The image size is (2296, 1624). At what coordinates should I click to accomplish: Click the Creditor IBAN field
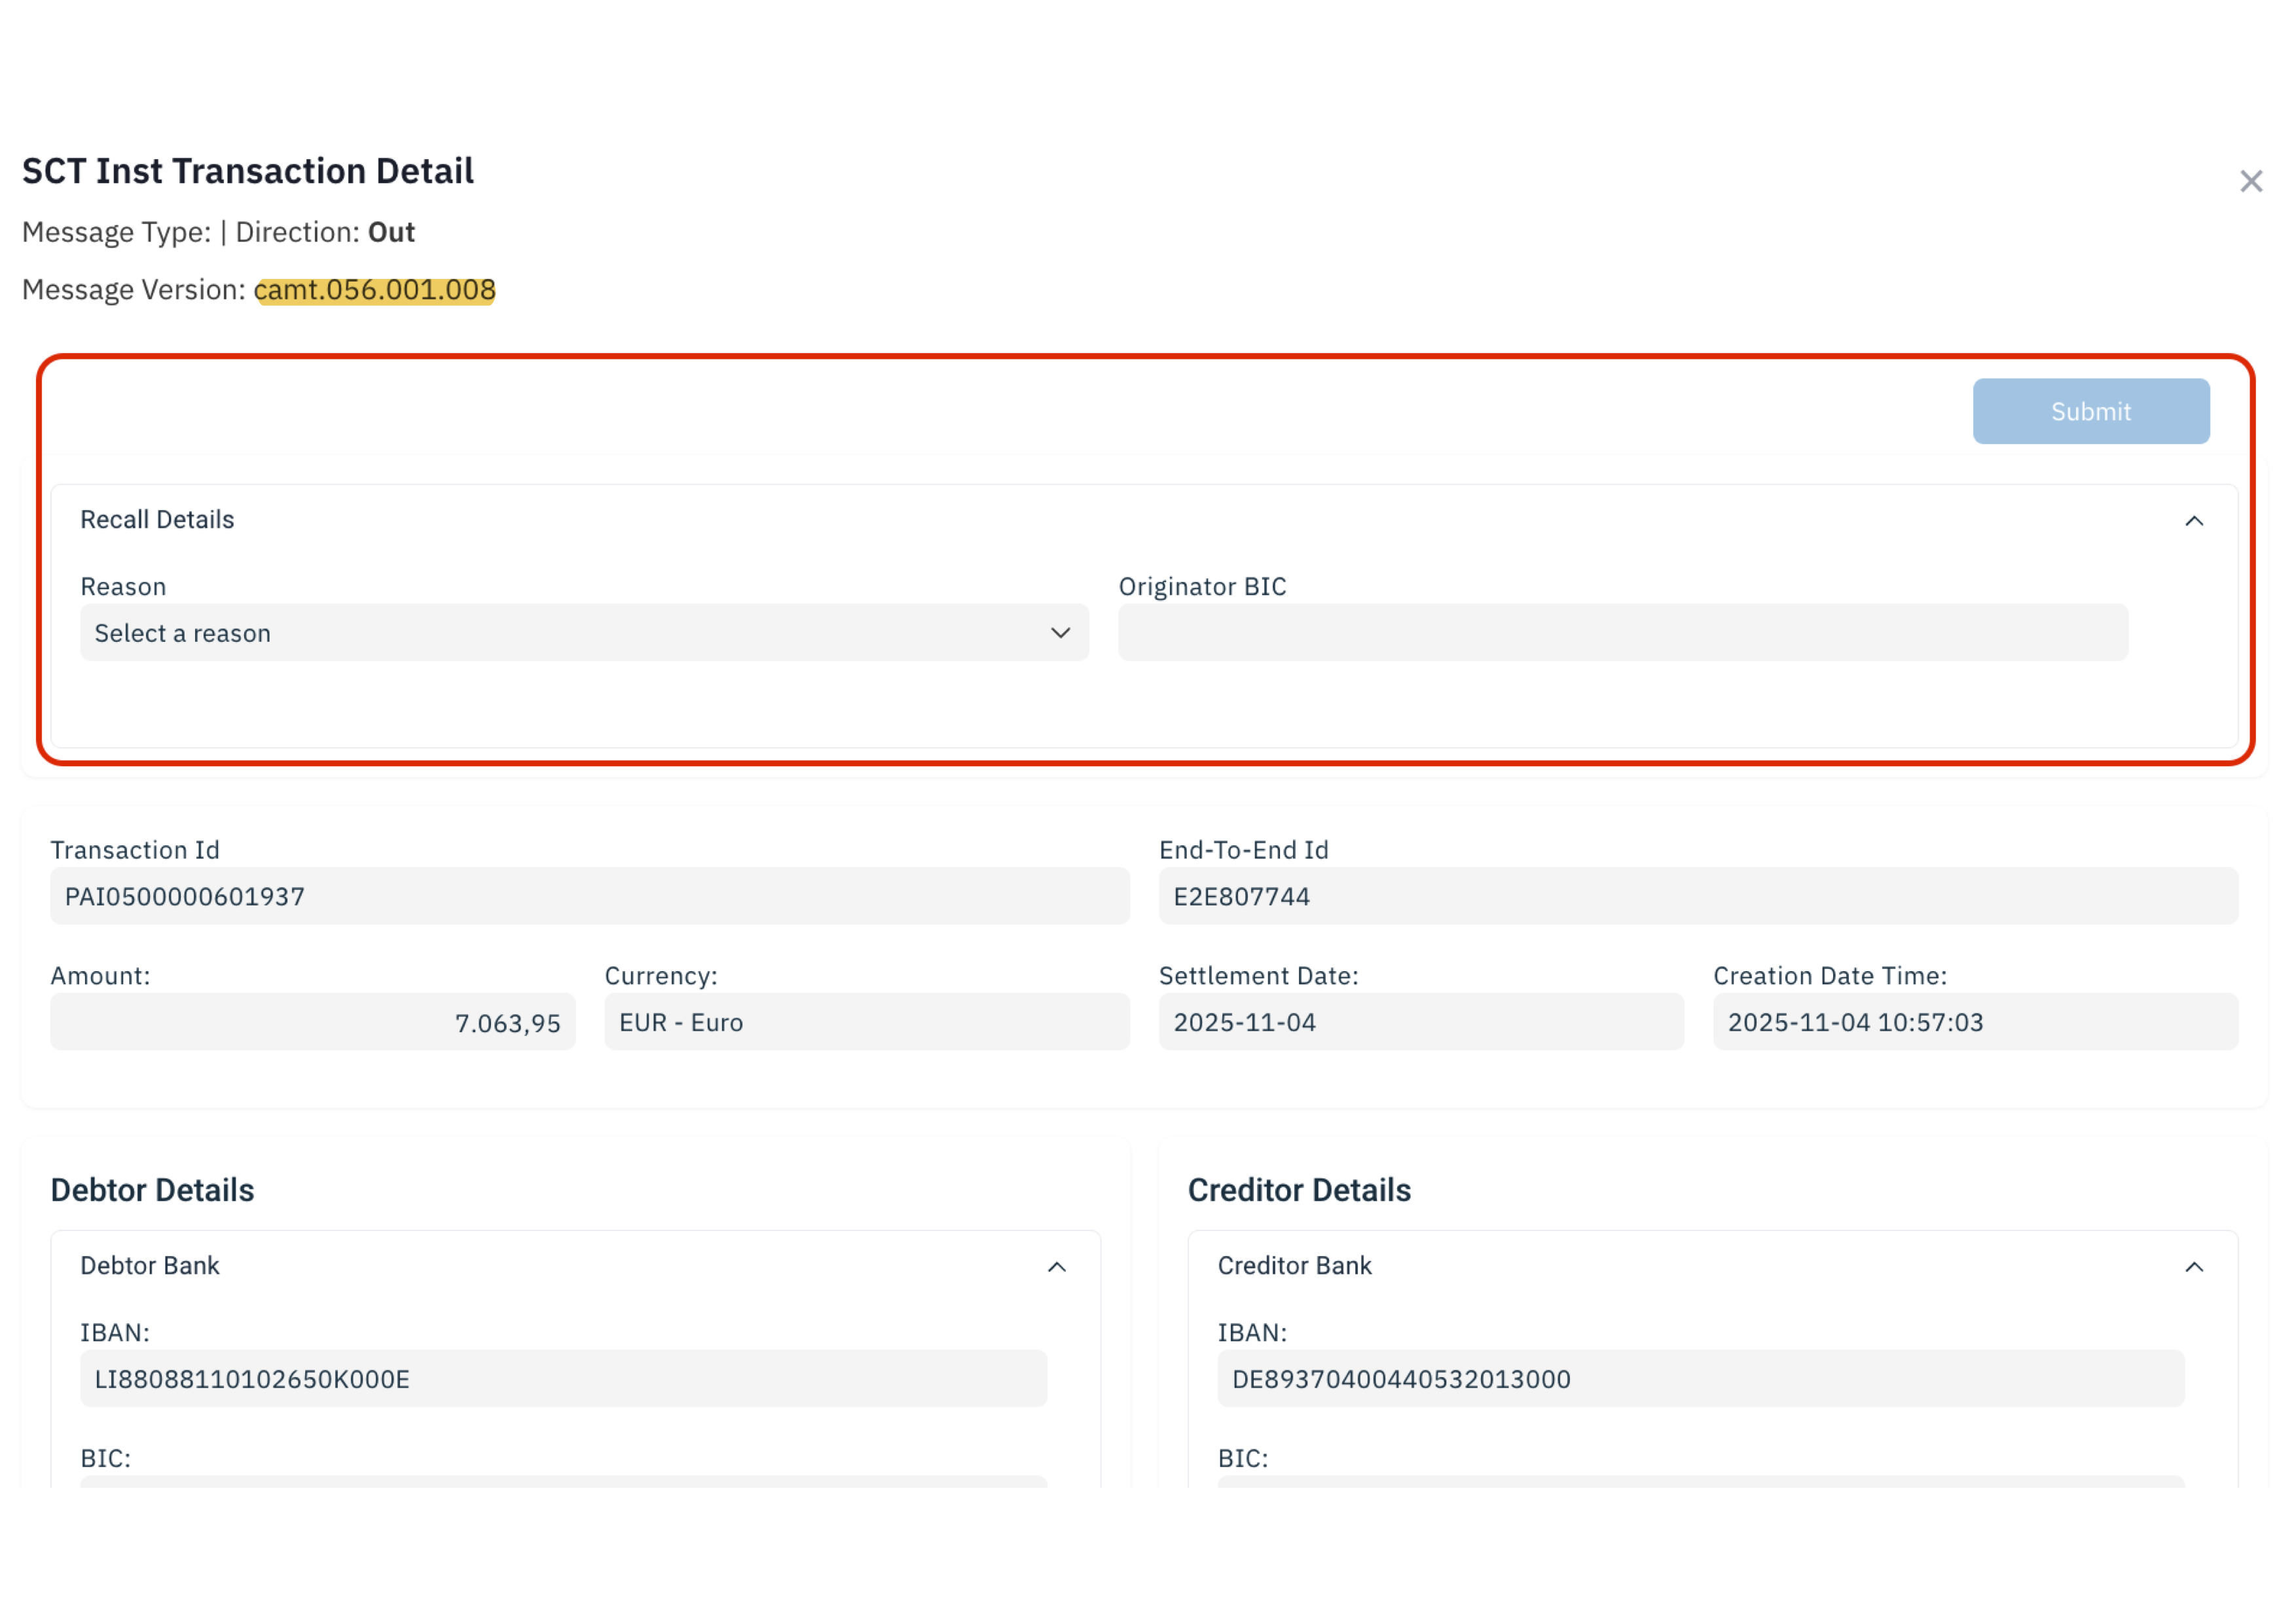[1700, 1379]
